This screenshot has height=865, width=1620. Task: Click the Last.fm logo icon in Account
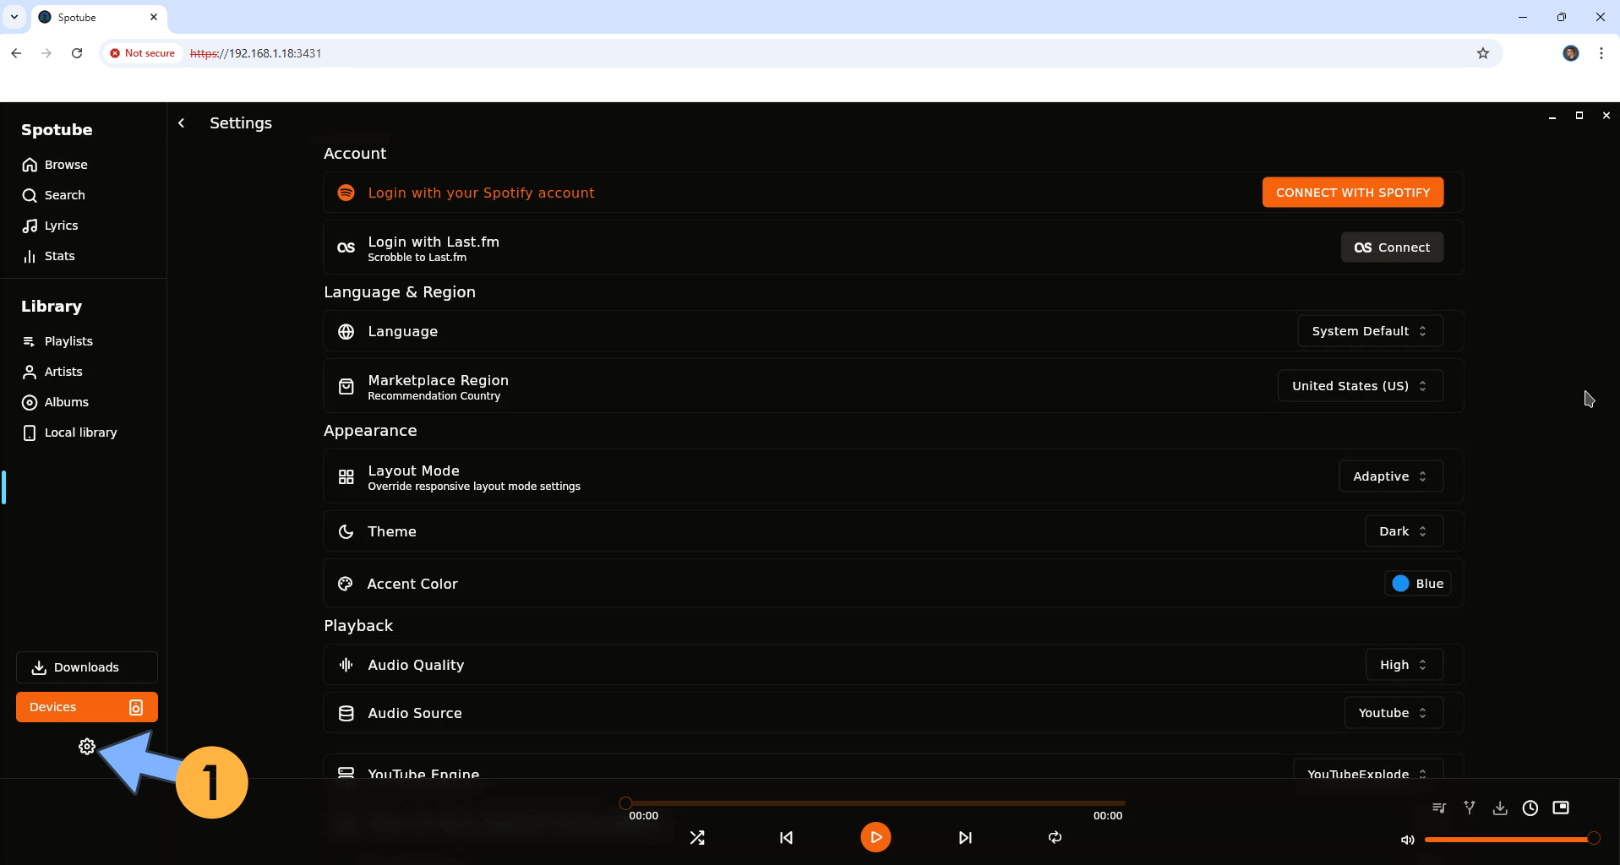coord(346,248)
